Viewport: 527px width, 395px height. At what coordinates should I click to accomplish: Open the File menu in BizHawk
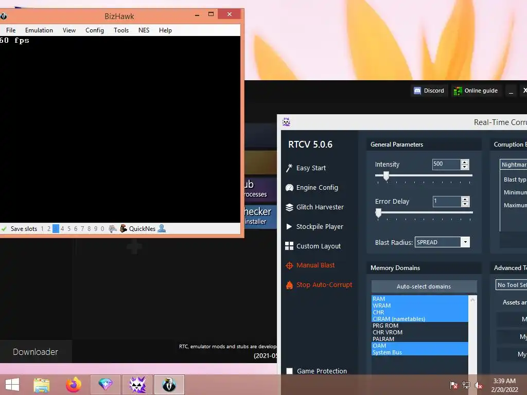[11, 30]
